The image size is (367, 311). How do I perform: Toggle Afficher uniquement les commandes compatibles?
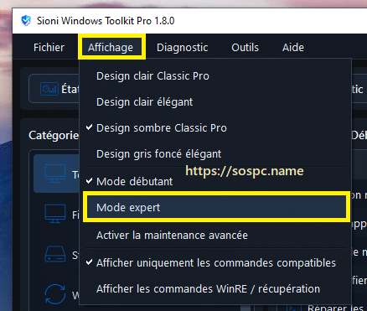click(215, 263)
